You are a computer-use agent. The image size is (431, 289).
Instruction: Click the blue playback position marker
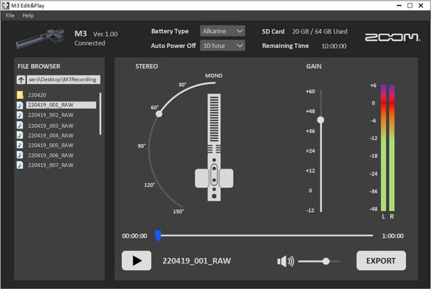pyautogui.click(x=158, y=236)
